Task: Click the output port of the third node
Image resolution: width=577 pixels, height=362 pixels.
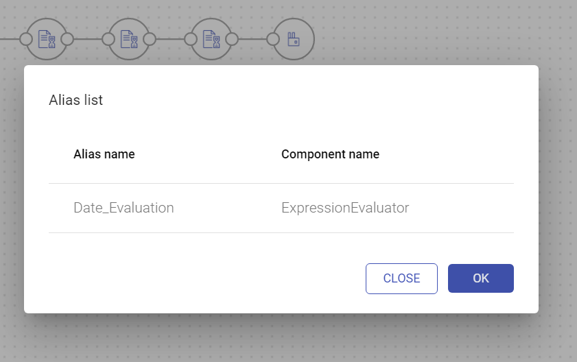Action: tap(232, 39)
